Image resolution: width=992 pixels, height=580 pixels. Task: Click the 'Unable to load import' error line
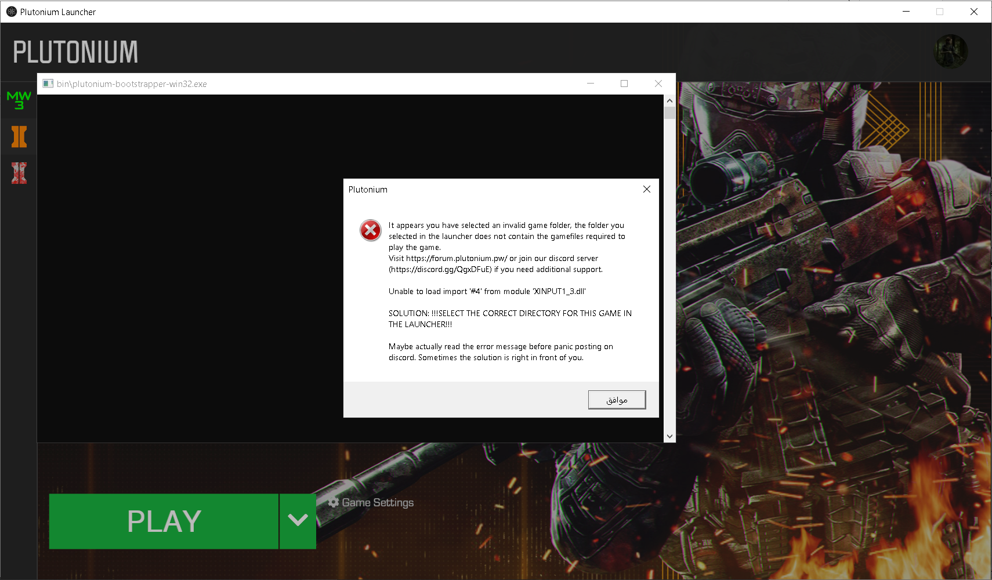[487, 291]
